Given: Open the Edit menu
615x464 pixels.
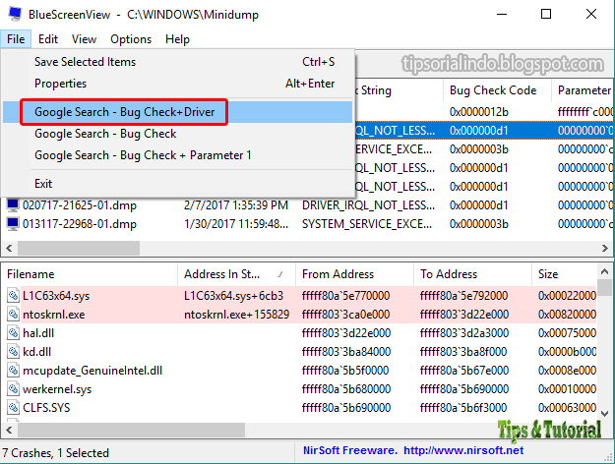Looking at the screenshot, I should [x=48, y=39].
